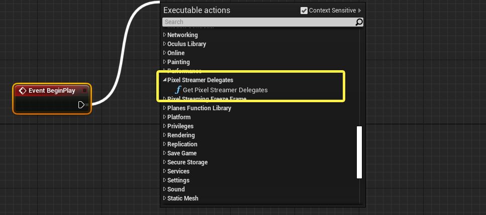This screenshot has height=215, width=486.
Task: Click the Replication category label
Action: (x=182, y=144)
